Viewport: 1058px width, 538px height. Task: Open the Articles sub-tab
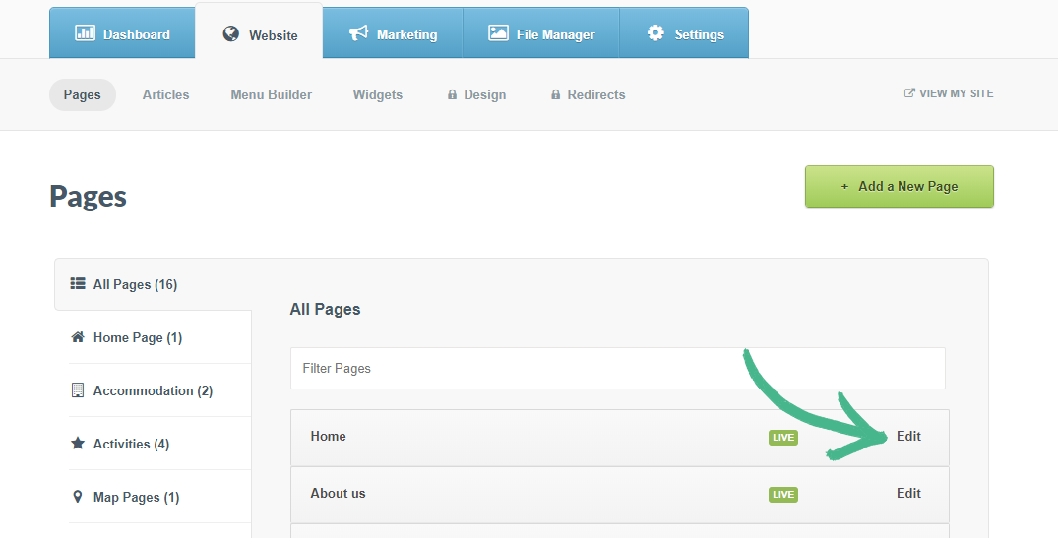[165, 94]
